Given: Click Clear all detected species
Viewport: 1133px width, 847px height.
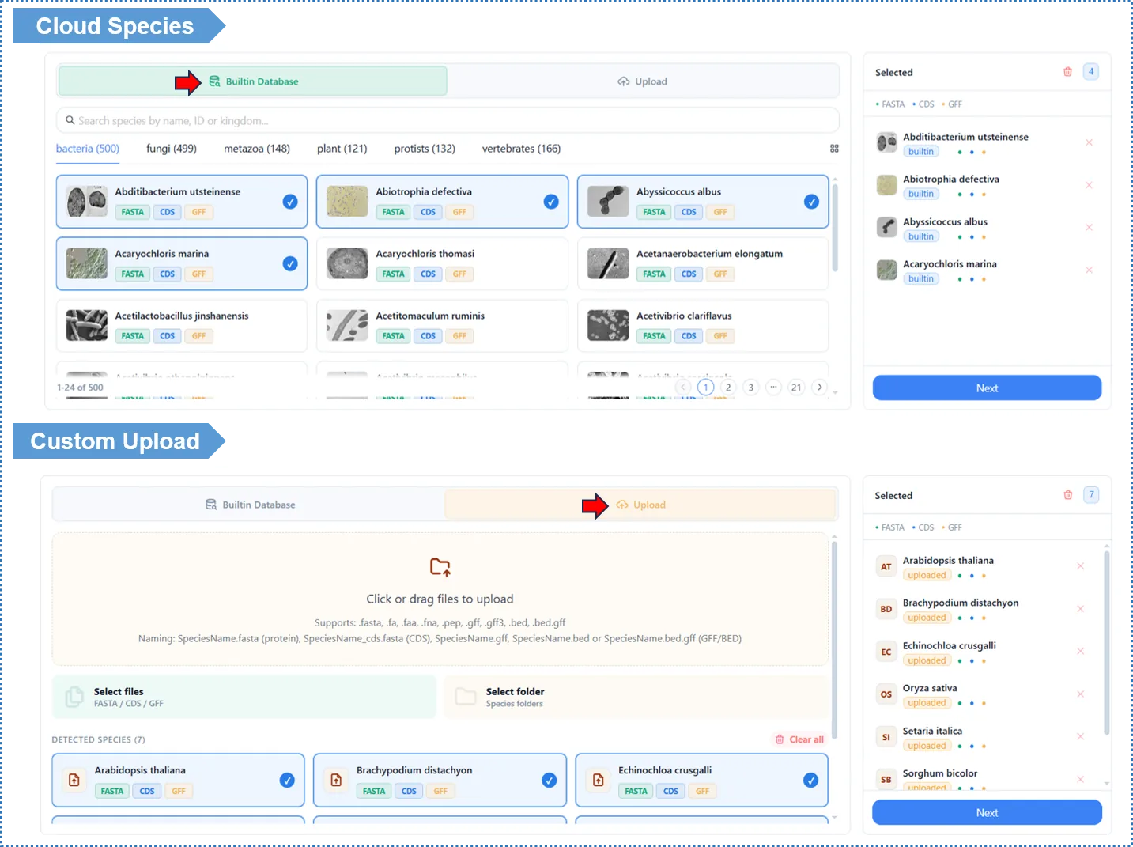Looking at the screenshot, I should 800,739.
